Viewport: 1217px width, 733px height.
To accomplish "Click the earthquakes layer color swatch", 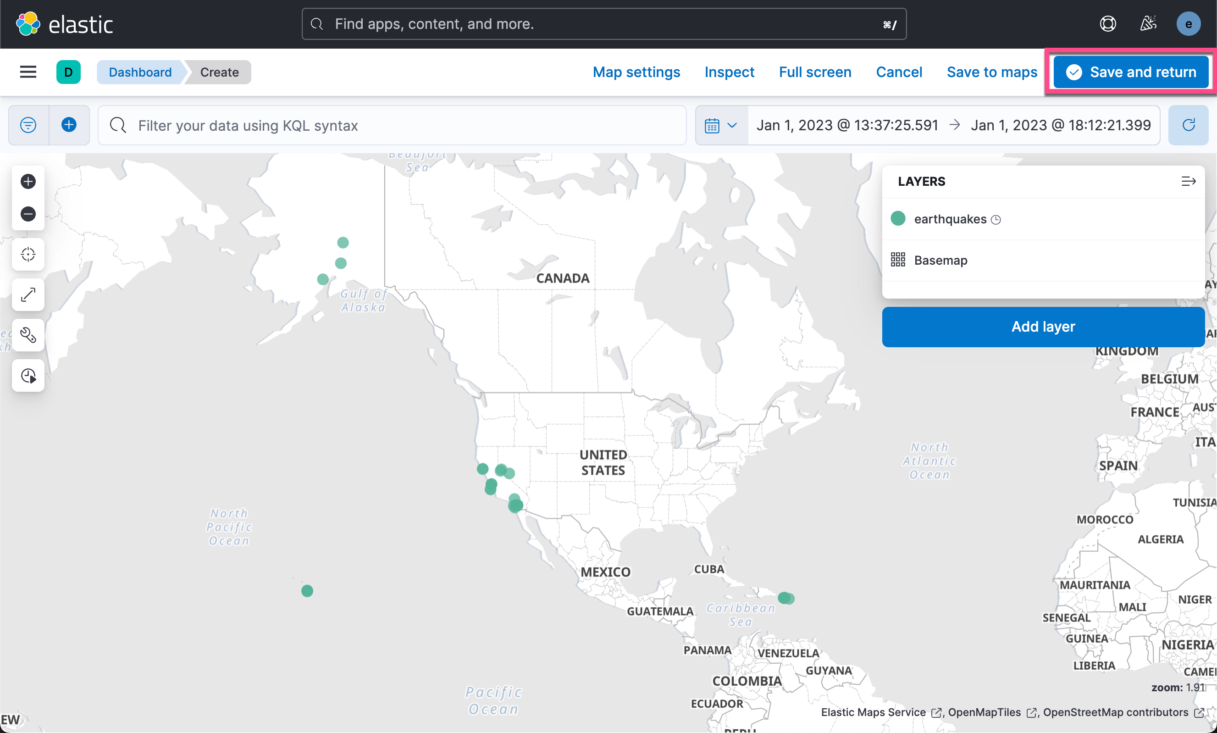I will coord(897,218).
